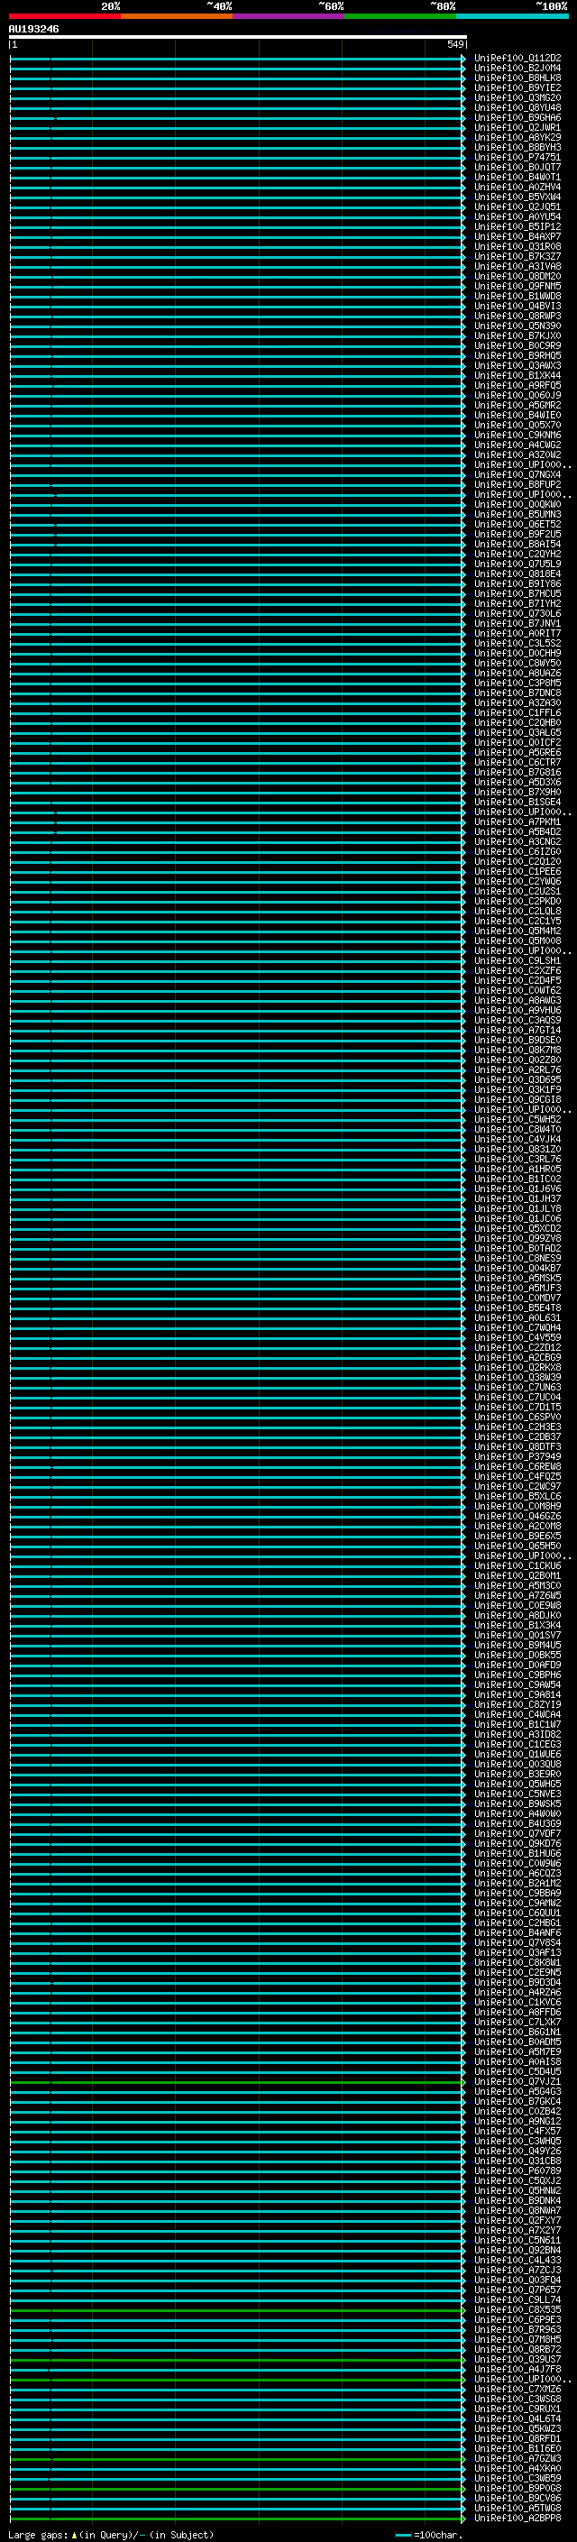Click green alignment bar of UniRef100_Q7VJZ1

pyautogui.click(x=237, y=2082)
